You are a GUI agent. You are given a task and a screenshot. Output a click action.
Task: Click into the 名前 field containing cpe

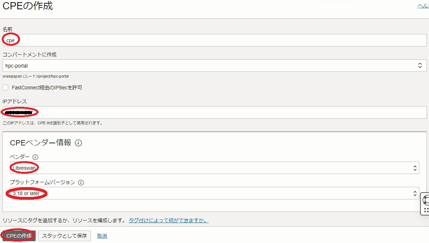tap(214, 40)
